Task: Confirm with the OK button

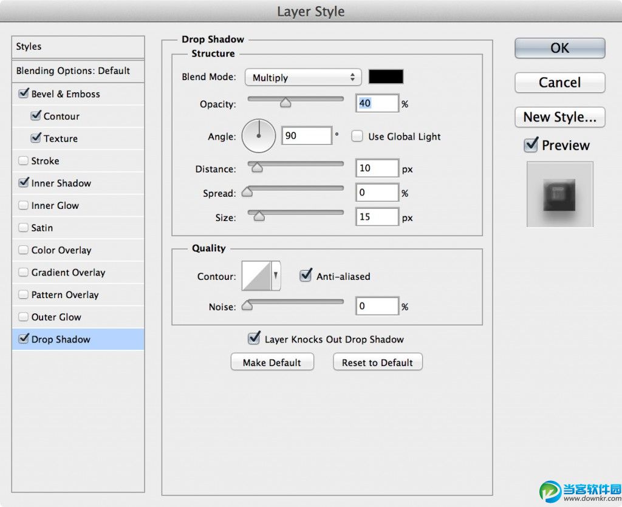Action: tap(559, 48)
